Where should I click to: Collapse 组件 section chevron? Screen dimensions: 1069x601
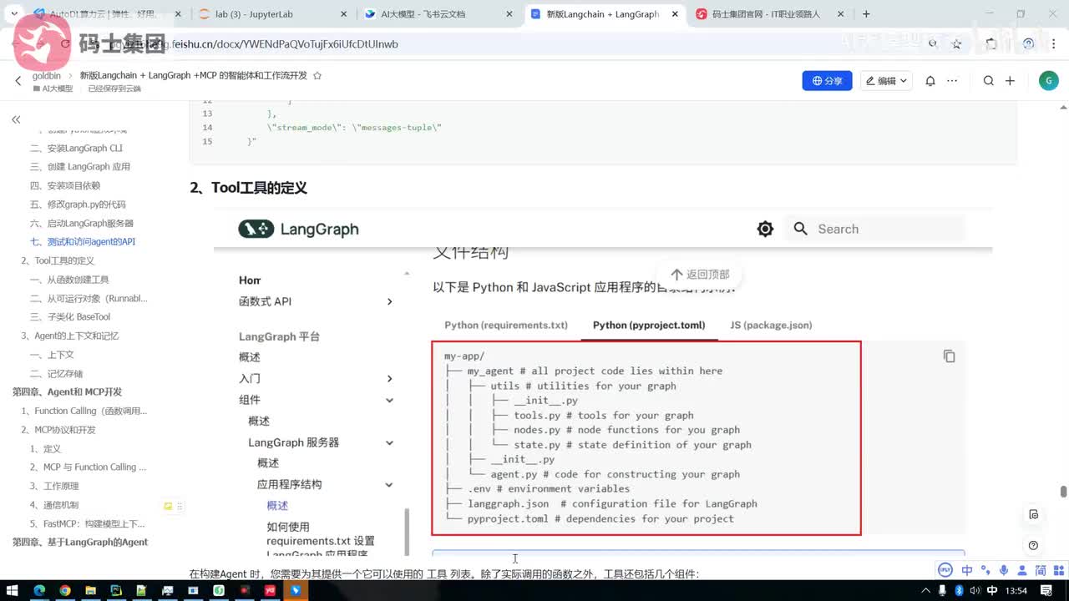(389, 400)
